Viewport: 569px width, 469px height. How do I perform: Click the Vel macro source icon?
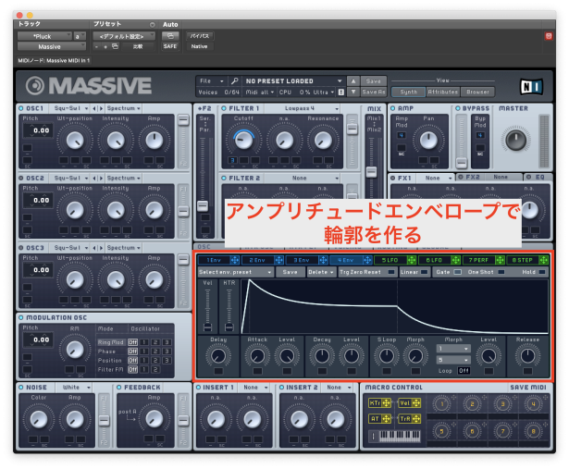click(x=407, y=403)
